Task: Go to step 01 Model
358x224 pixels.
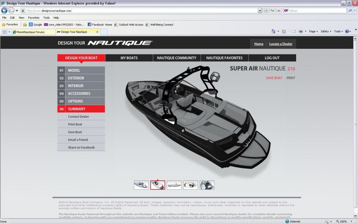Action: pyautogui.click(x=81, y=70)
